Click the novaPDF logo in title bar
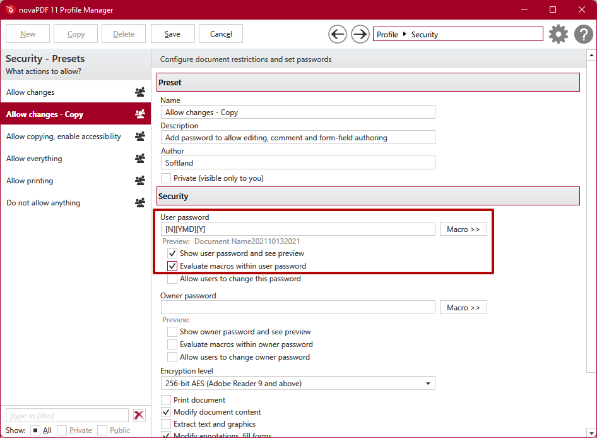597x438 pixels. point(10,9)
